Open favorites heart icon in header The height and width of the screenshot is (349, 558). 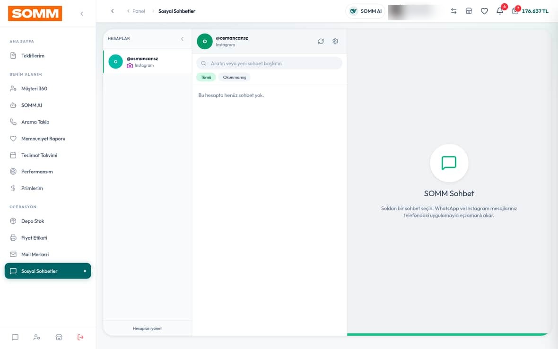click(x=484, y=11)
